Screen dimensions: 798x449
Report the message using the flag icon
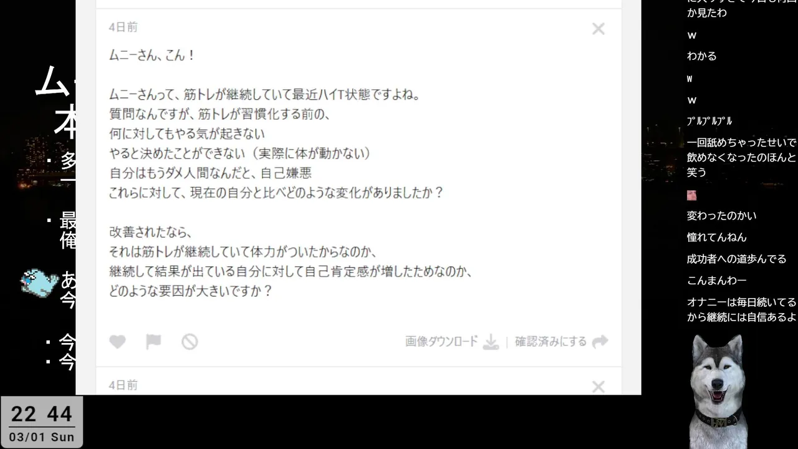(x=153, y=342)
